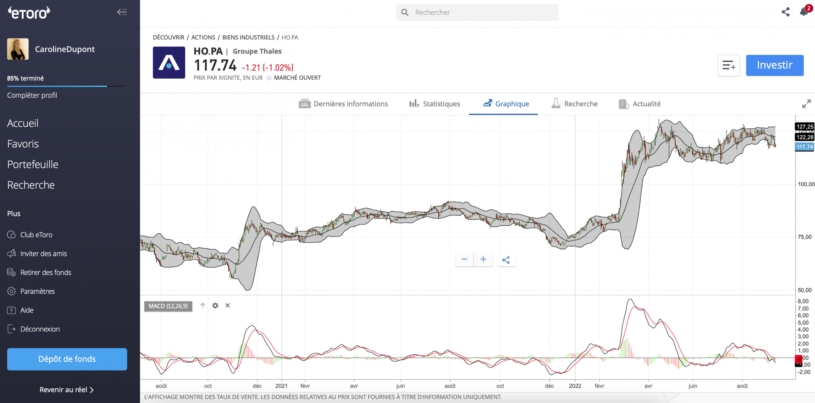Open Favoris in the sidebar
Viewport: 815px width, 403px height.
pos(23,144)
